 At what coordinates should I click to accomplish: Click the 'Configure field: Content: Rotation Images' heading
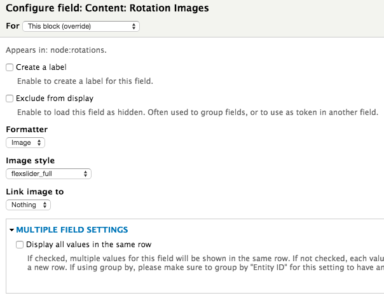[x=107, y=8]
